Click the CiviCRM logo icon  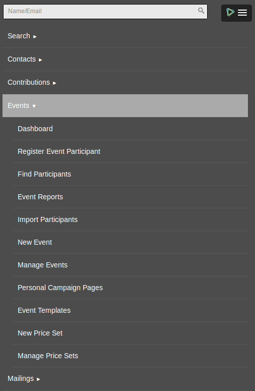230,12
